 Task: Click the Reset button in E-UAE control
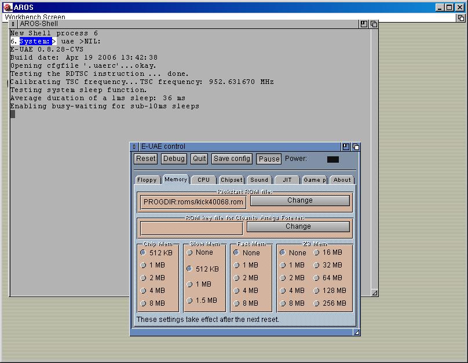pos(145,159)
